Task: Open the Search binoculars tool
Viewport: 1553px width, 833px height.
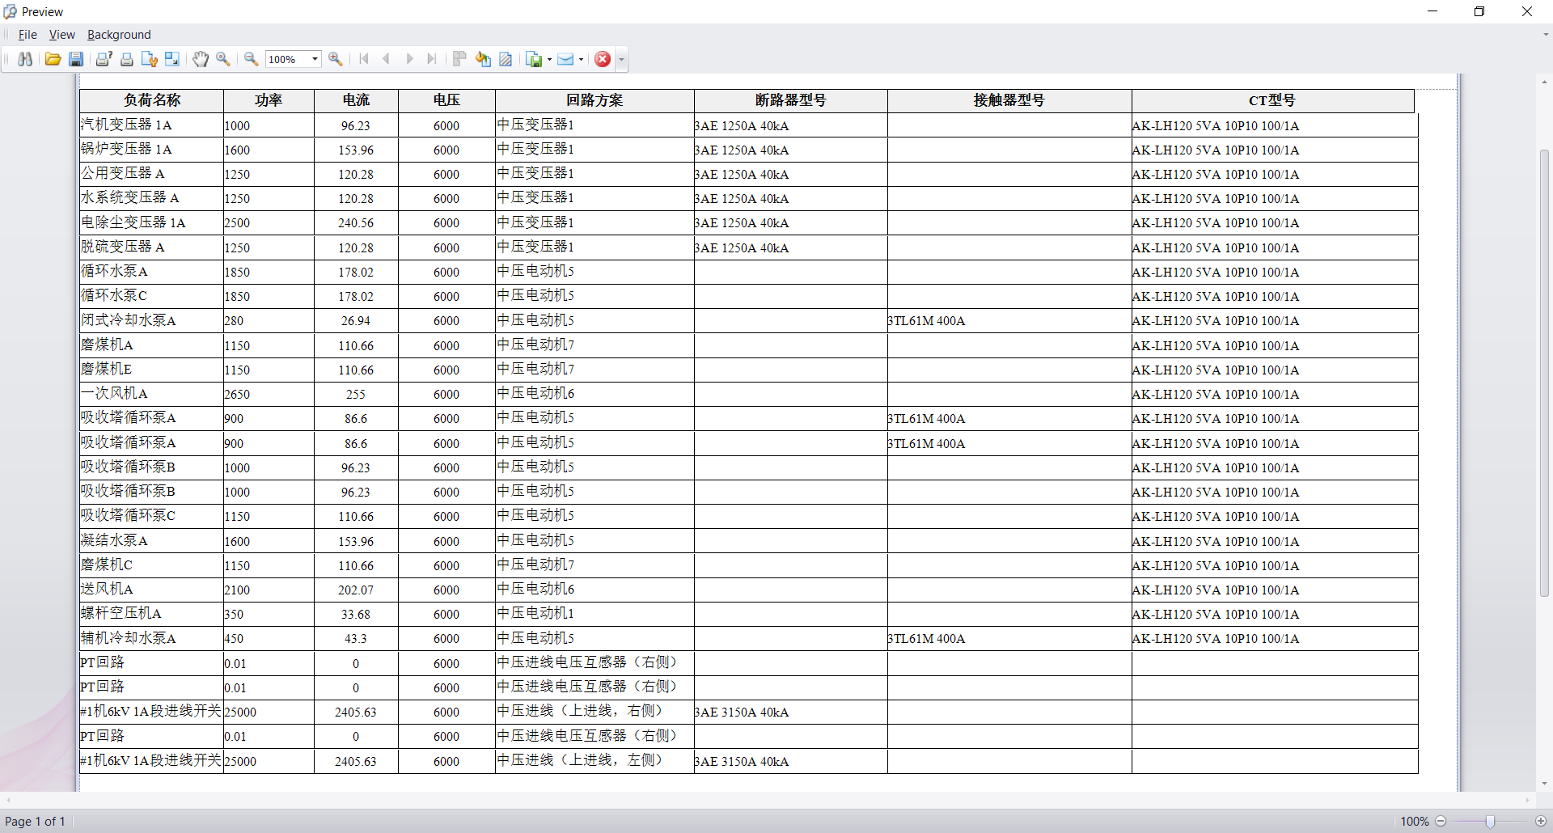Action: coord(25,59)
